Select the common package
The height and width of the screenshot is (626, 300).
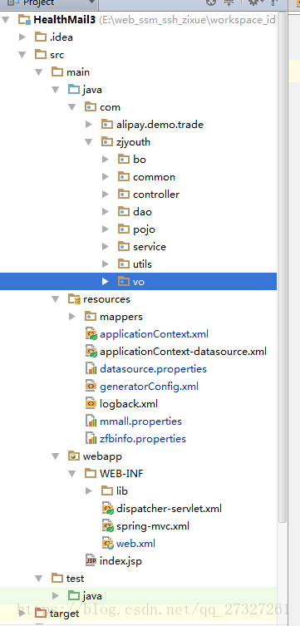tap(154, 177)
